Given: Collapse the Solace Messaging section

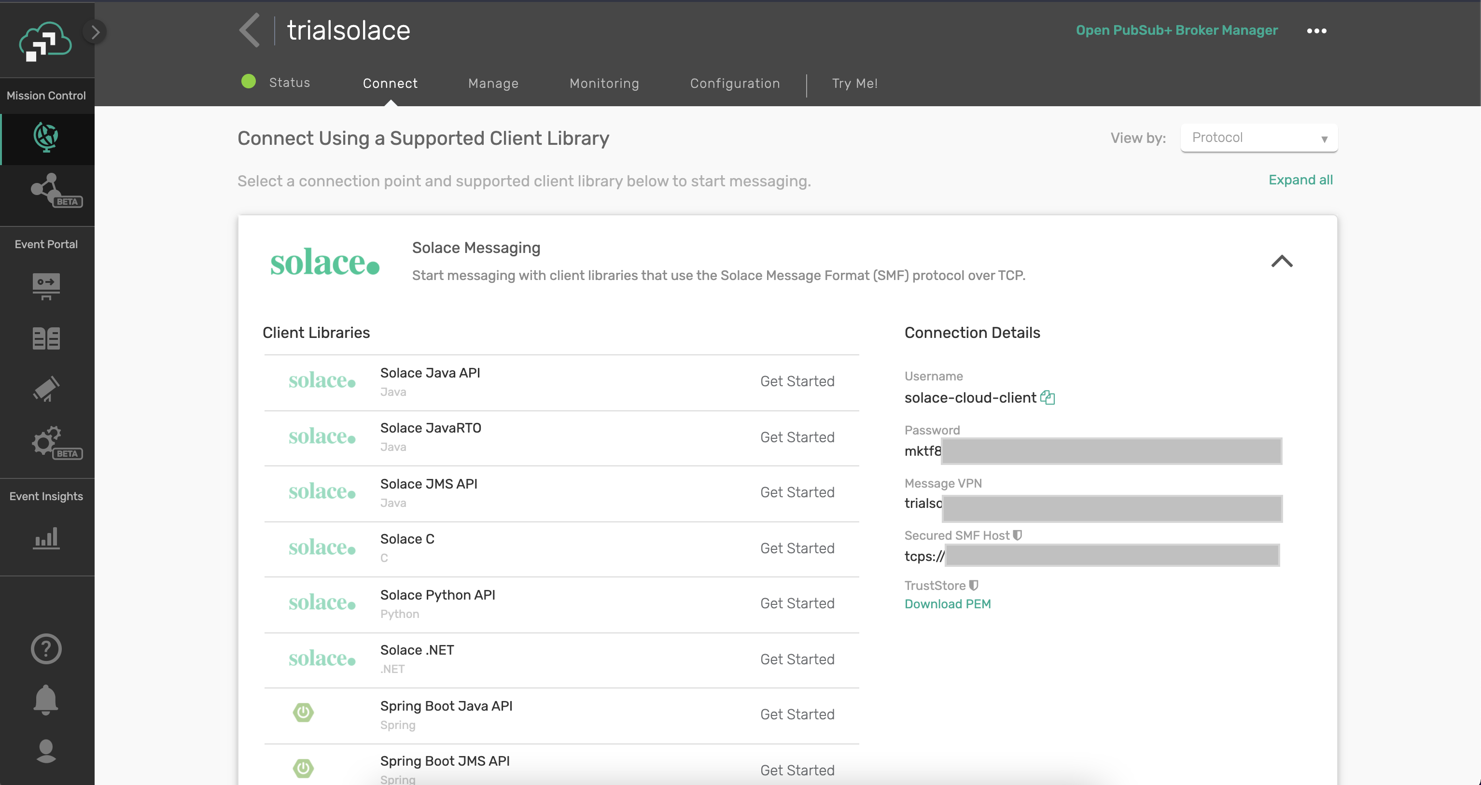Looking at the screenshot, I should pyautogui.click(x=1282, y=262).
